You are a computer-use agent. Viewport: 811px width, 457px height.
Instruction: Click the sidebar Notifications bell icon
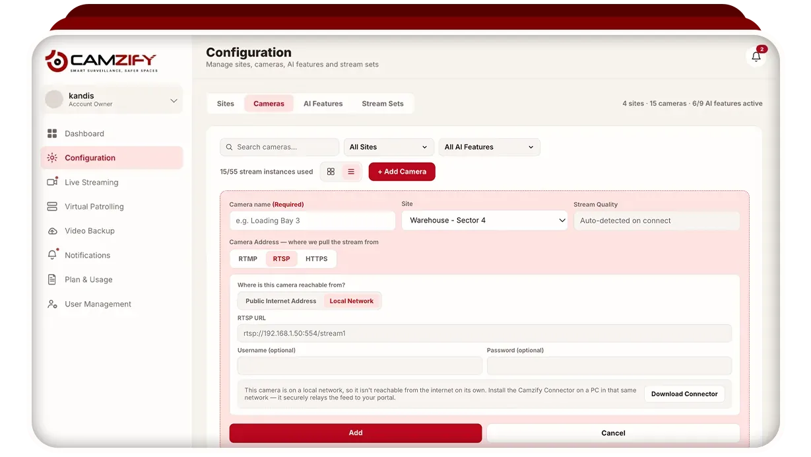52,255
